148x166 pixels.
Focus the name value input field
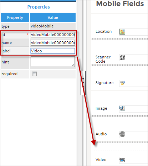53,43
